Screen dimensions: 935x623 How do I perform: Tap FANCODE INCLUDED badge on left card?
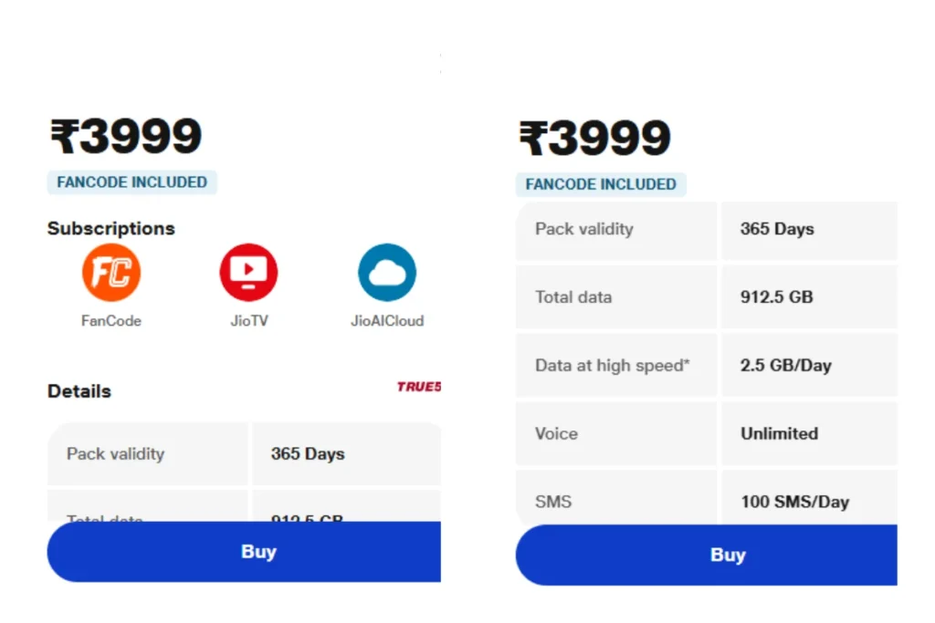[x=131, y=182]
